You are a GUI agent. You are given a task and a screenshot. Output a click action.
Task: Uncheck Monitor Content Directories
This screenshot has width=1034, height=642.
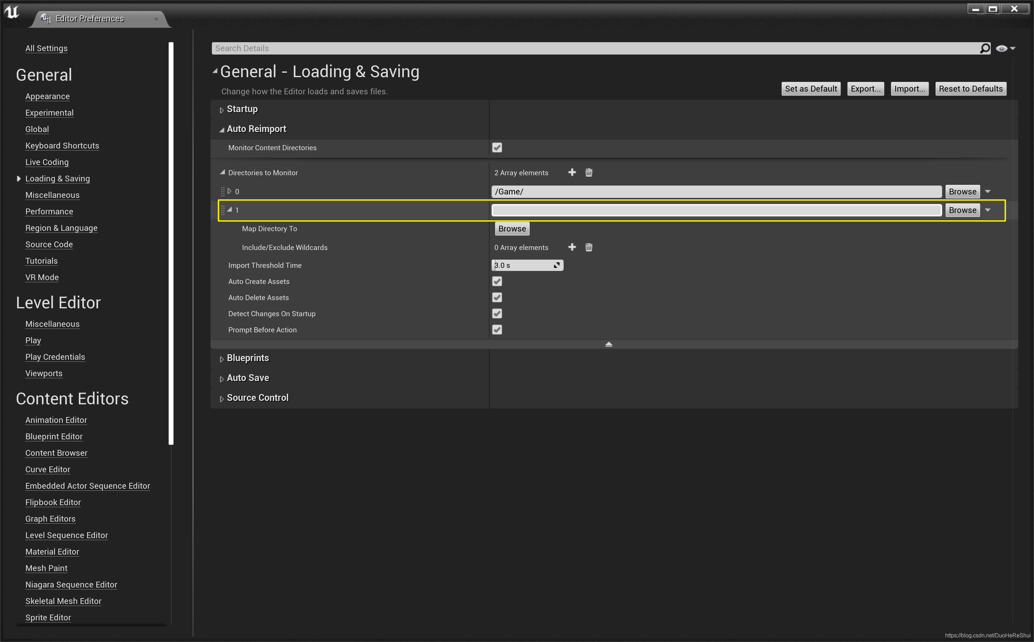pos(497,148)
